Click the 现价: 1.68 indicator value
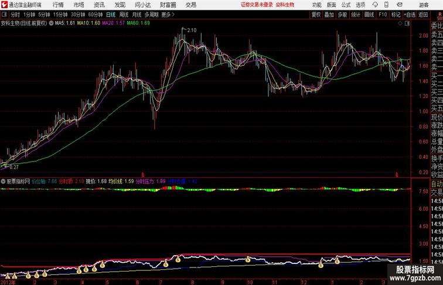The width and height of the screenshot is (443, 285). pyautogui.click(x=96, y=181)
